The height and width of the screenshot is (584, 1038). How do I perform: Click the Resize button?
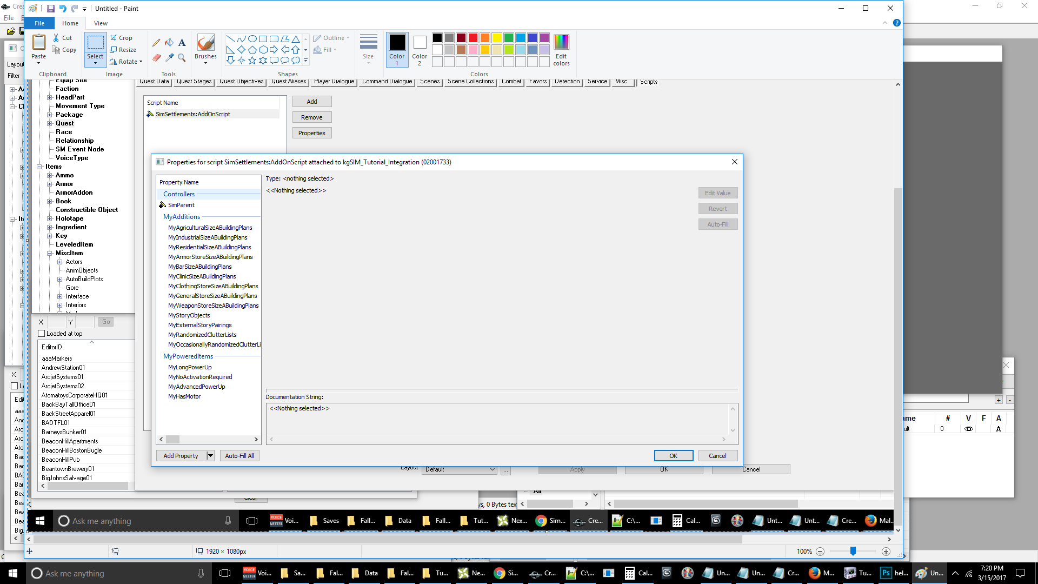123,50
